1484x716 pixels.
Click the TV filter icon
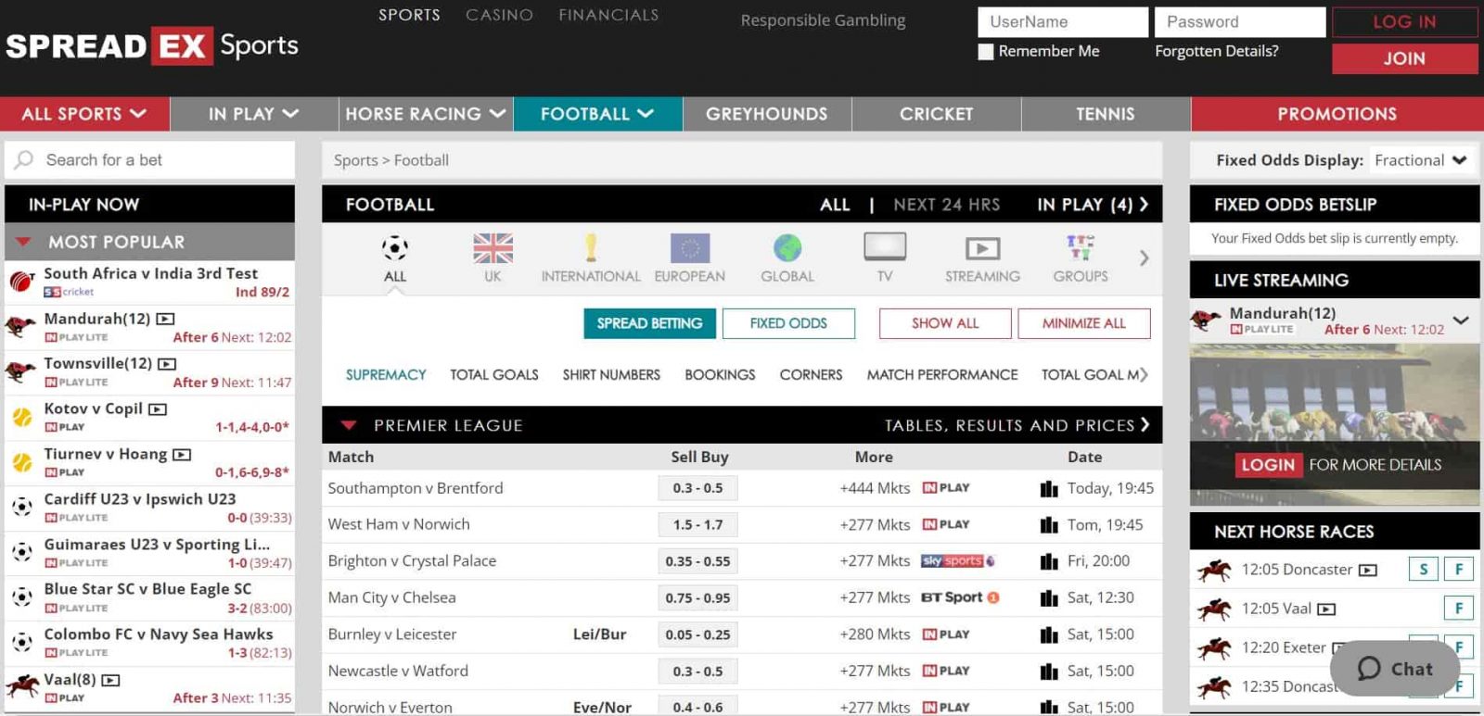(885, 247)
